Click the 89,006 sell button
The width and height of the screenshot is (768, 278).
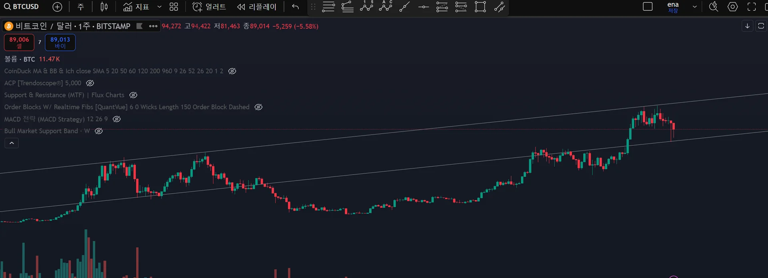coord(19,42)
